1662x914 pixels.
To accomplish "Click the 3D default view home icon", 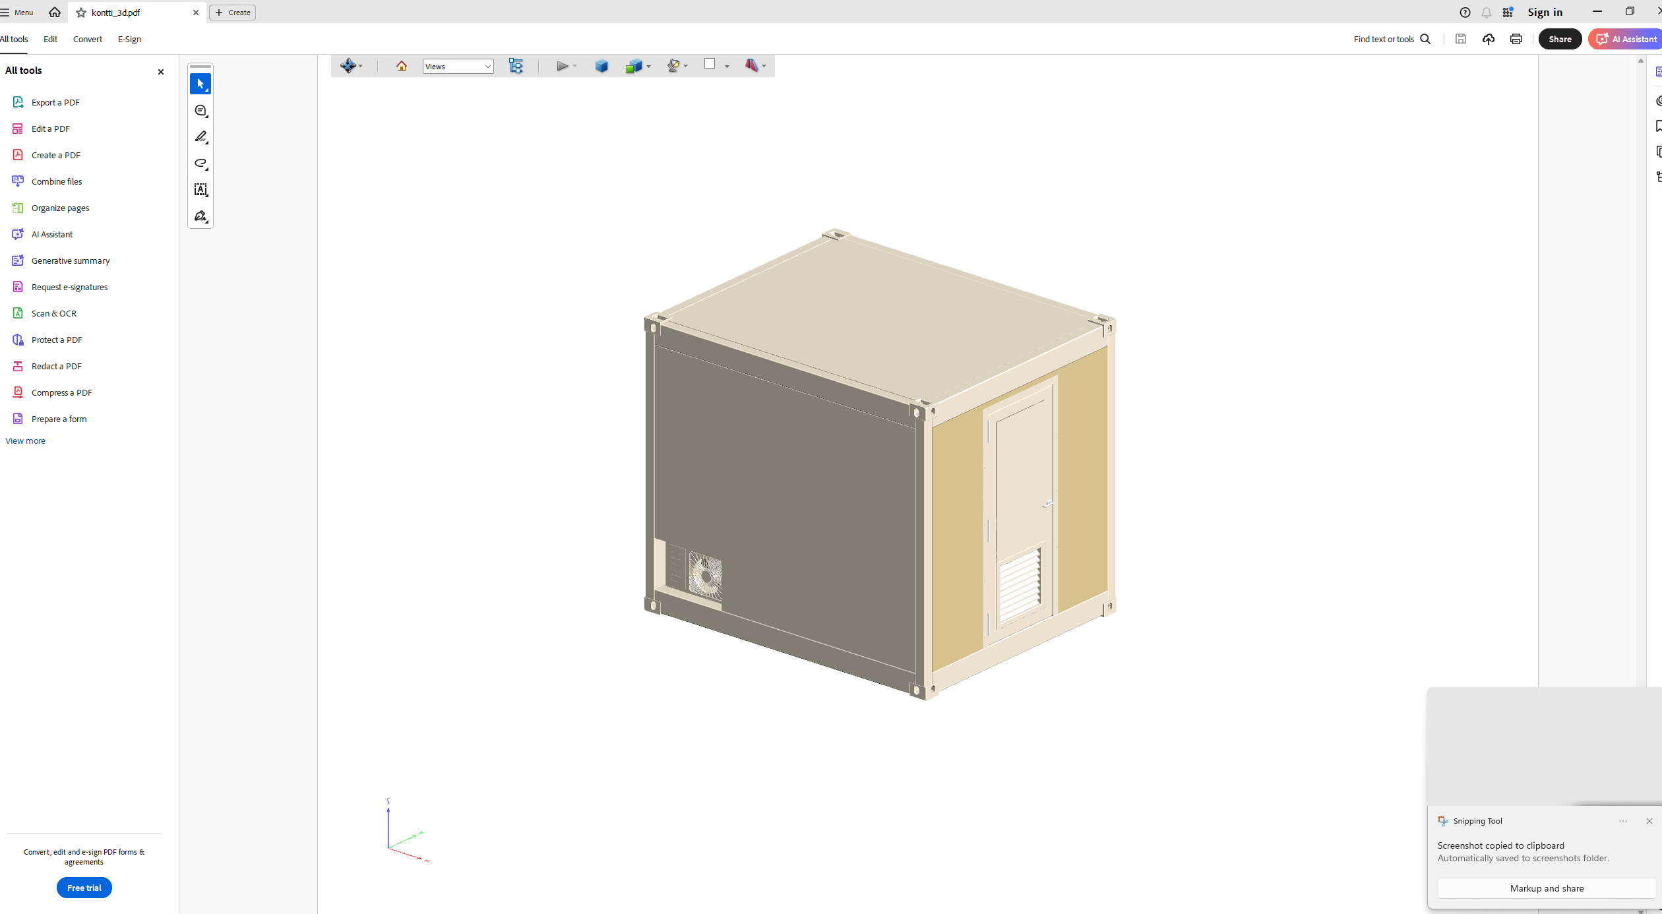I will coord(402,66).
